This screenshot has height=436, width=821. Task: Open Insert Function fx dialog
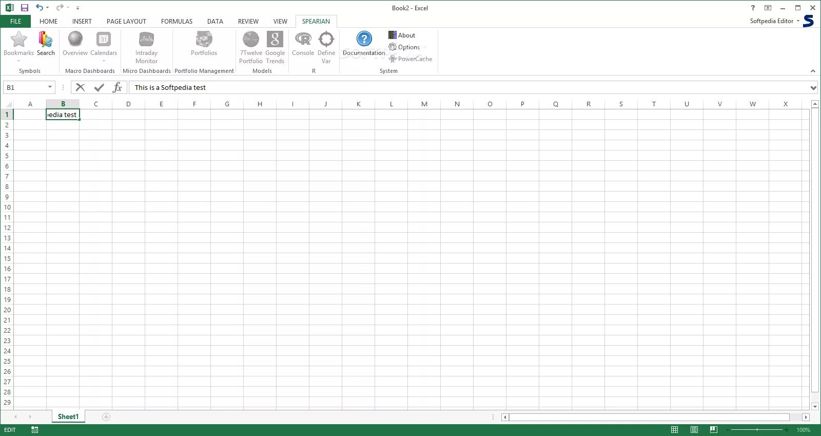coord(118,87)
